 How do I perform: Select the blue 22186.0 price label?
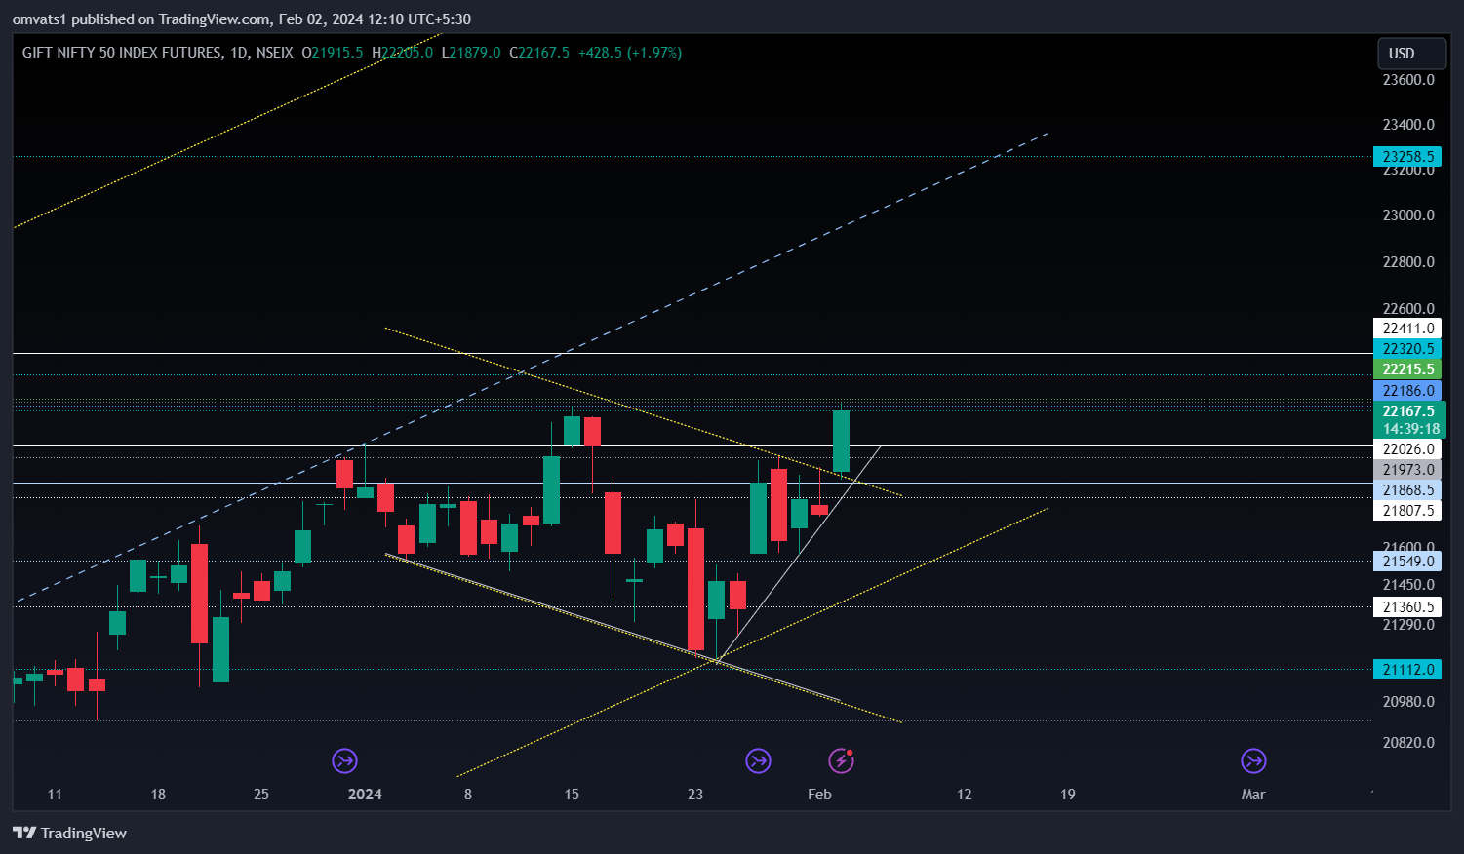click(x=1407, y=391)
